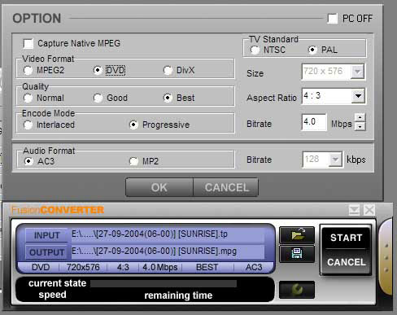Minimize the FusionConverter window

pos(354,210)
